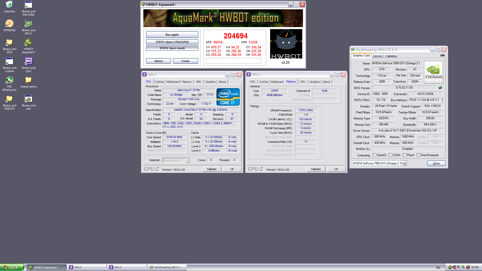This screenshot has width=482, height=271.
Task: Switch to Validation tab in GPU-Z
Action: pos(391,56)
